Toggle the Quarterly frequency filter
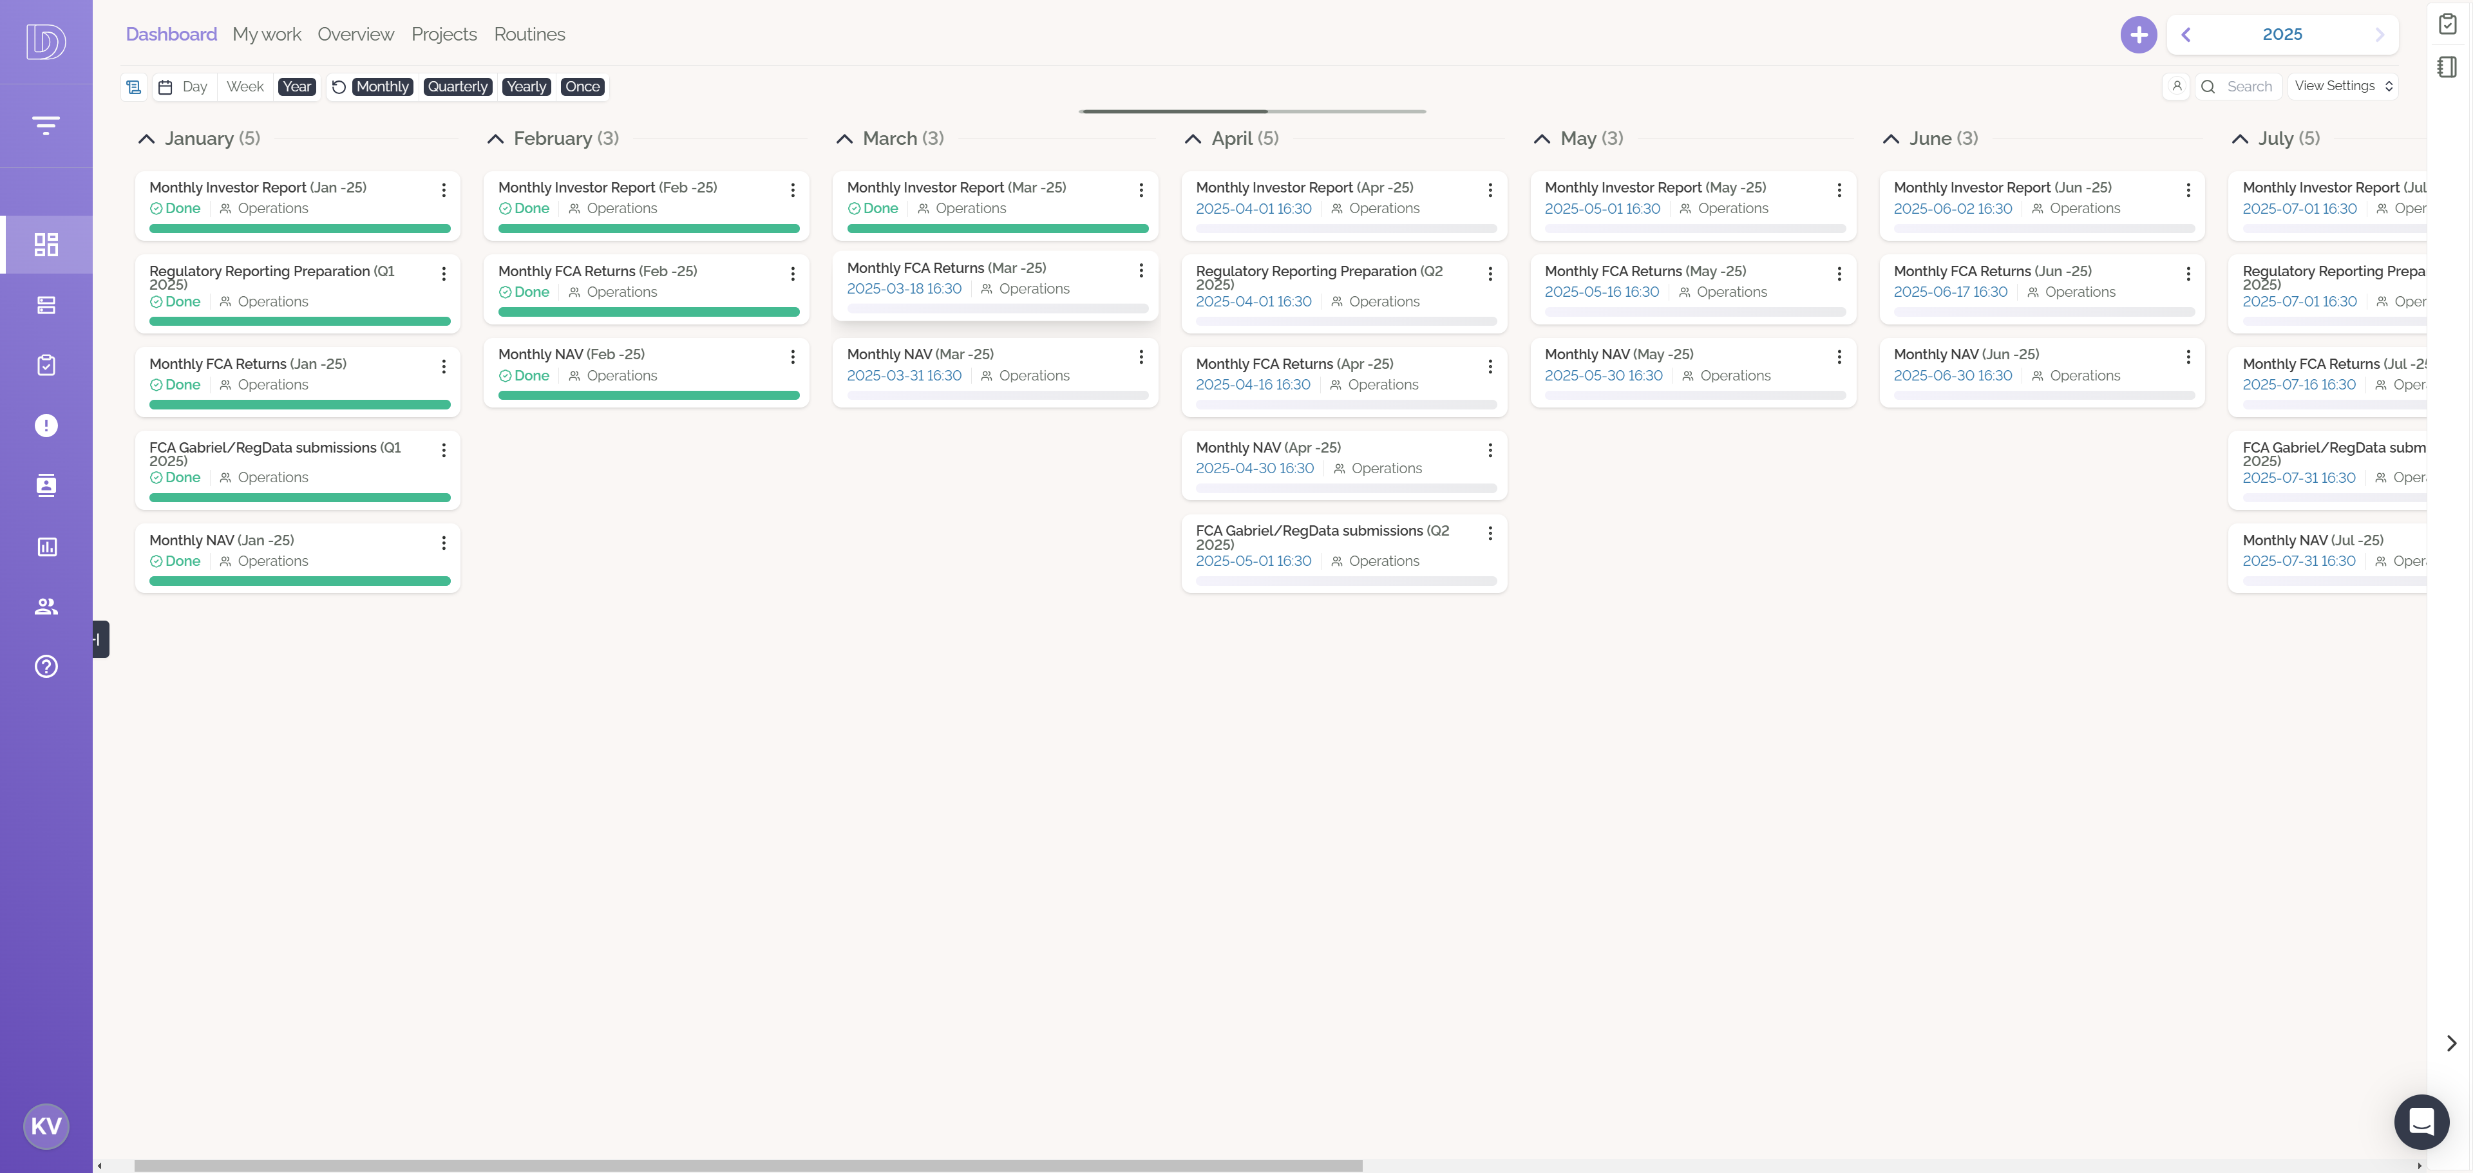Screen dimensions: 2473x1173 (458, 86)
